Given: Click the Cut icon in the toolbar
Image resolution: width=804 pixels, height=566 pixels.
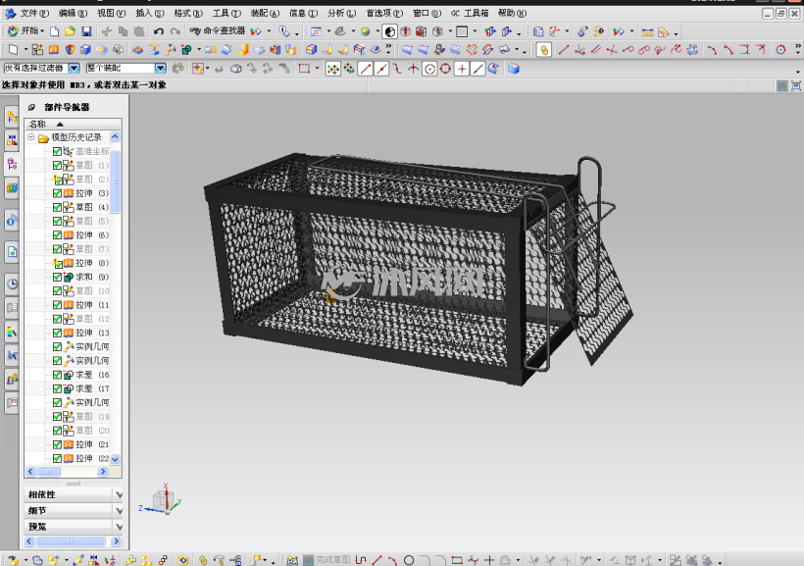Looking at the screenshot, I should click(x=107, y=31).
